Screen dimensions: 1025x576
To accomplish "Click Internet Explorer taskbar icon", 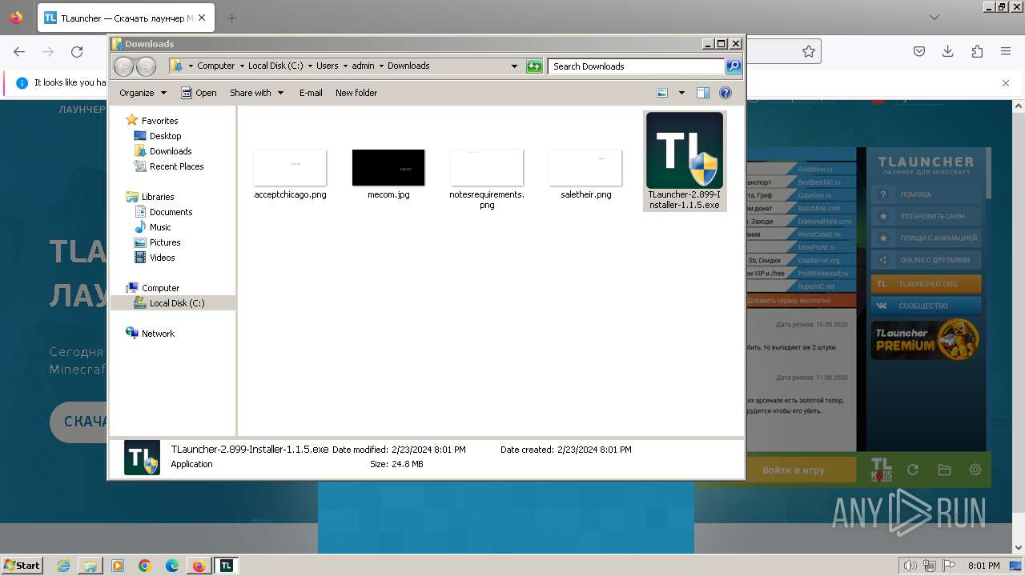I will click(63, 566).
